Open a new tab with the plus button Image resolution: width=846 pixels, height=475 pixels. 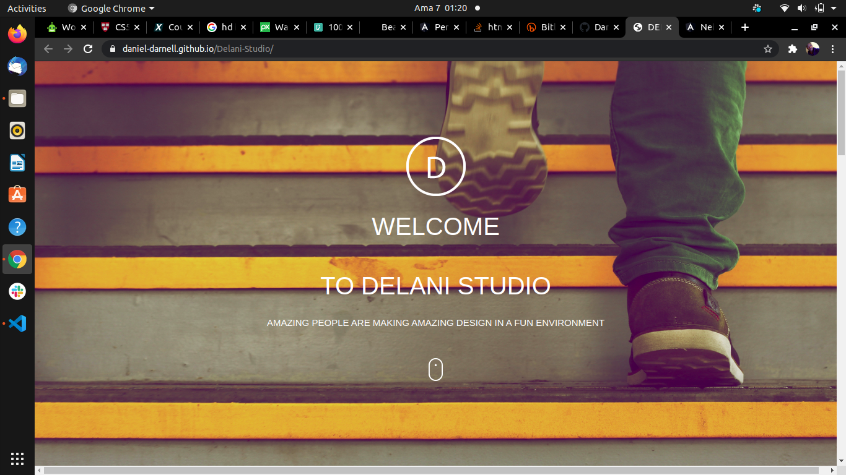click(745, 27)
